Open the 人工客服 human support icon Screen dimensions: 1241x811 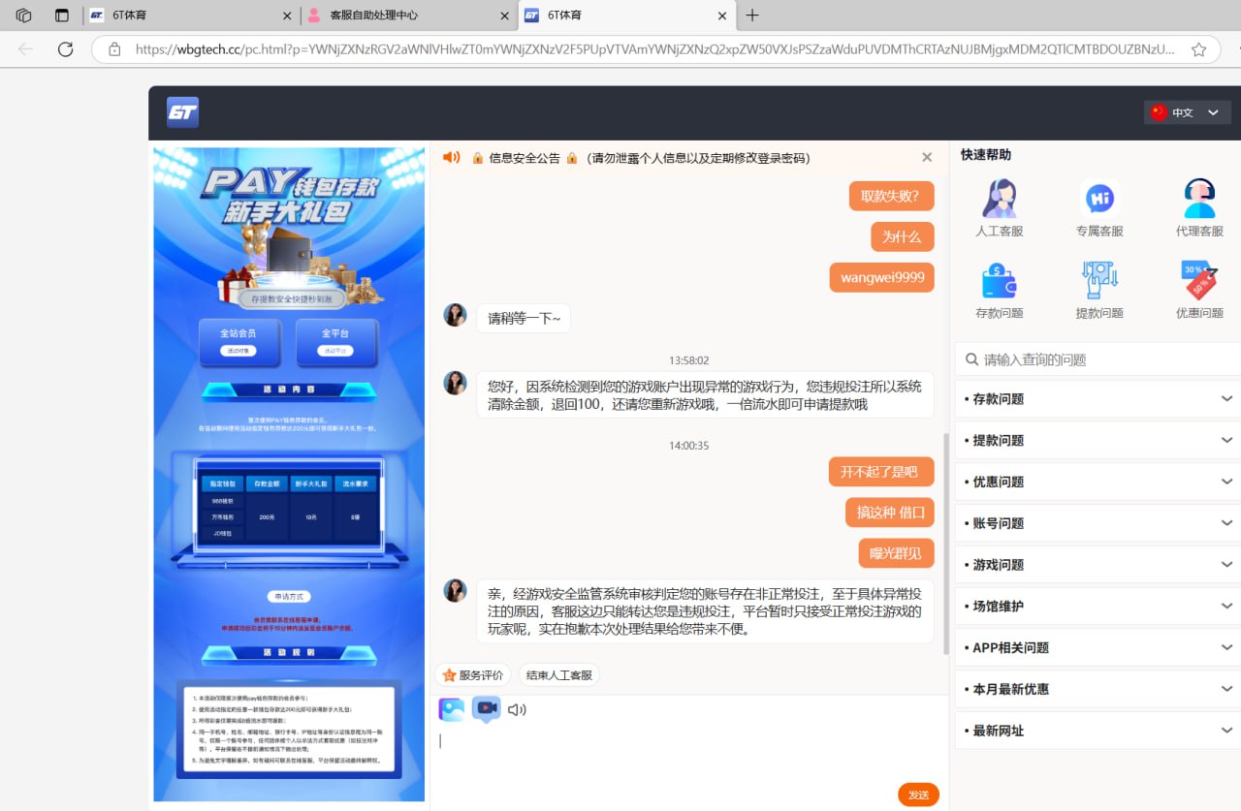1000,200
